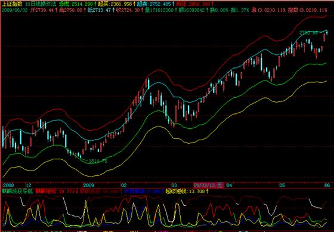Click the 04 month marker on timeline

tap(229, 185)
